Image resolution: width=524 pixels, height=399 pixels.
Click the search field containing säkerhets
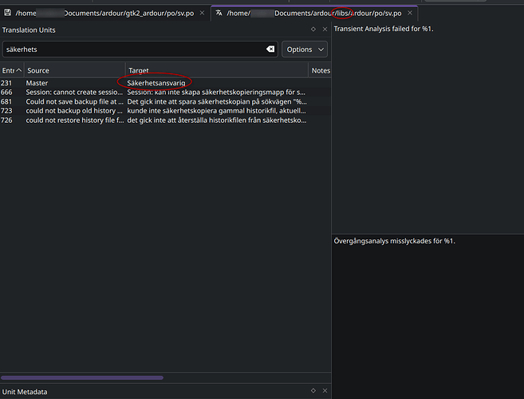[140, 49]
